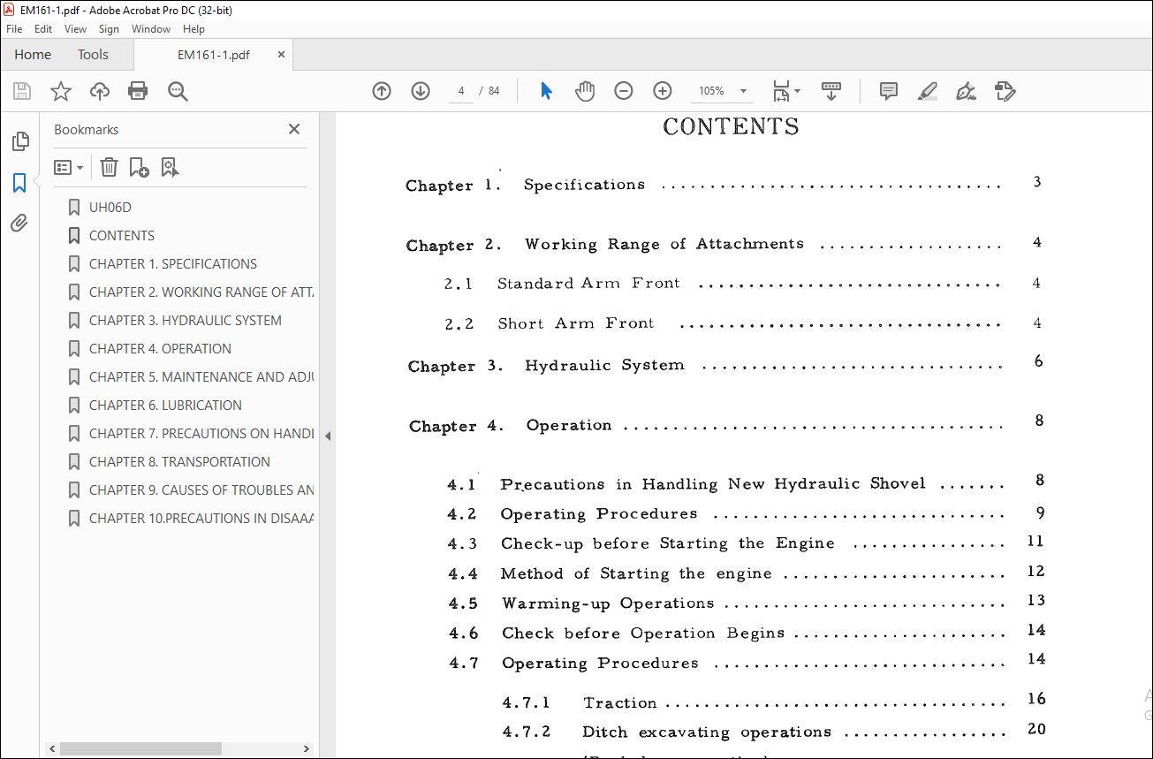Click the cloud upload icon
The width and height of the screenshot is (1153, 759).
pyautogui.click(x=100, y=91)
